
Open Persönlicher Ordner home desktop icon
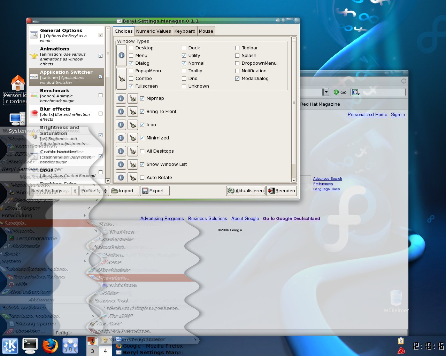(x=18, y=83)
